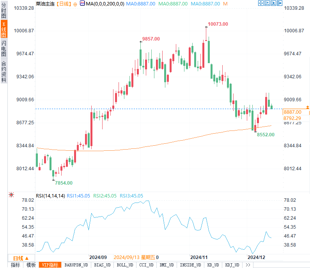Select the 指标 tab in bottom bar
The image size is (310, 268).
(x=16, y=265)
